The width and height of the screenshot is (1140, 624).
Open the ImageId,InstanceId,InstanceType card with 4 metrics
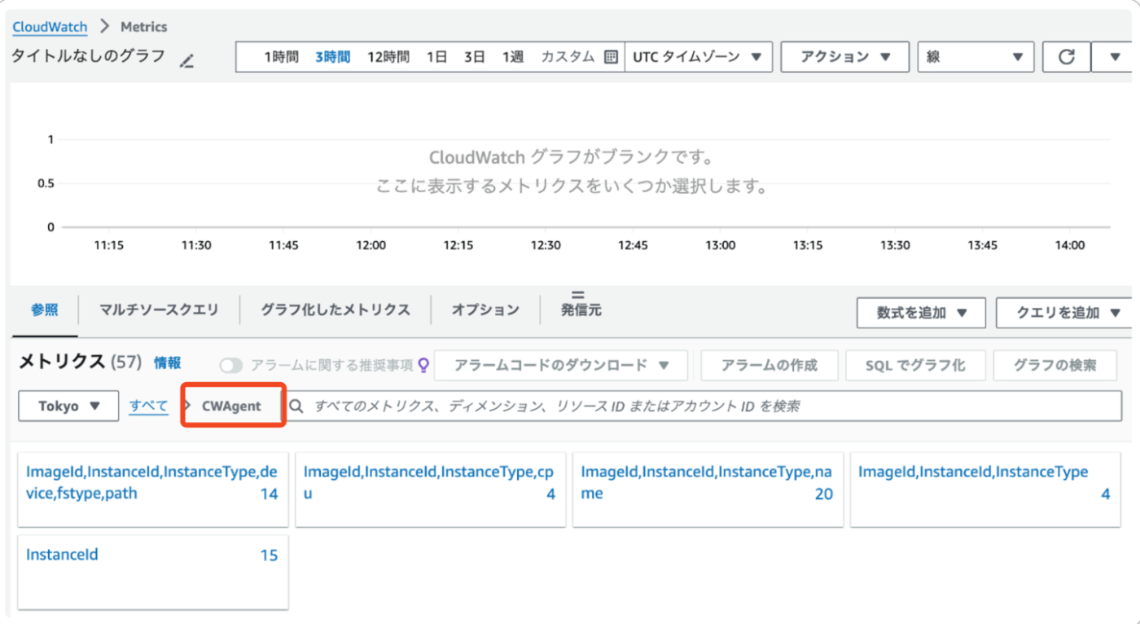coord(986,491)
